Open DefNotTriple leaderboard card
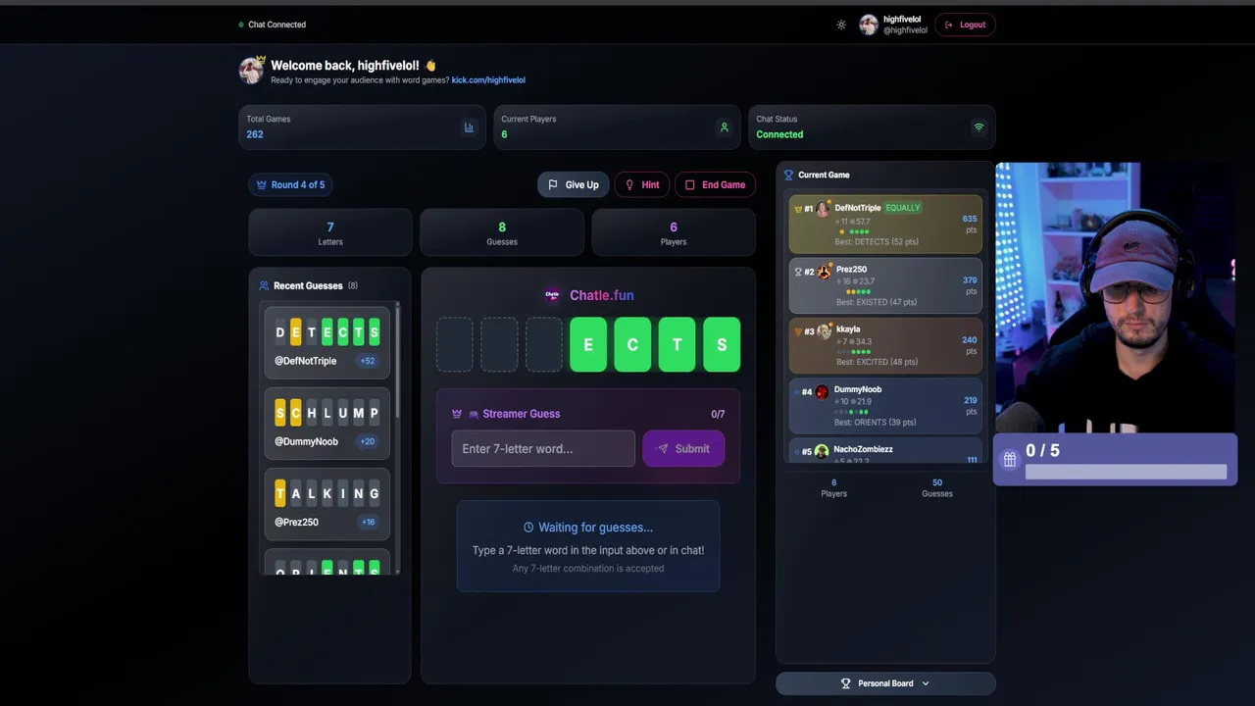The width and height of the screenshot is (1255, 706). point(885,225)
